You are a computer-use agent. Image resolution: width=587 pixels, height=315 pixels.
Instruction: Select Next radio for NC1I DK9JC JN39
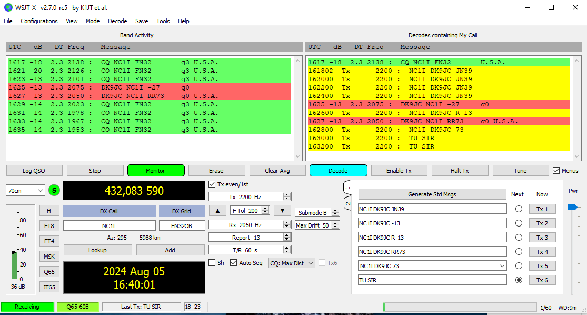point(519,209)
